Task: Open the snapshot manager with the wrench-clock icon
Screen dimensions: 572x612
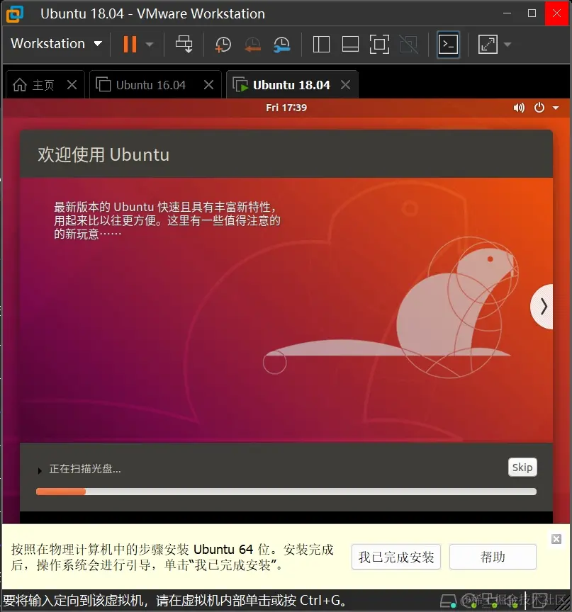Action: [282, 45]
